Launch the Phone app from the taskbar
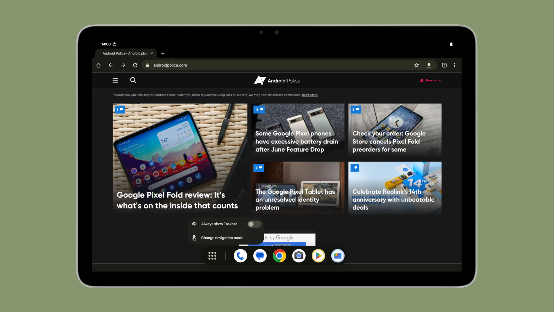This screenshot has width=554, height=312. pyautogui.click(x=240, y=256)
